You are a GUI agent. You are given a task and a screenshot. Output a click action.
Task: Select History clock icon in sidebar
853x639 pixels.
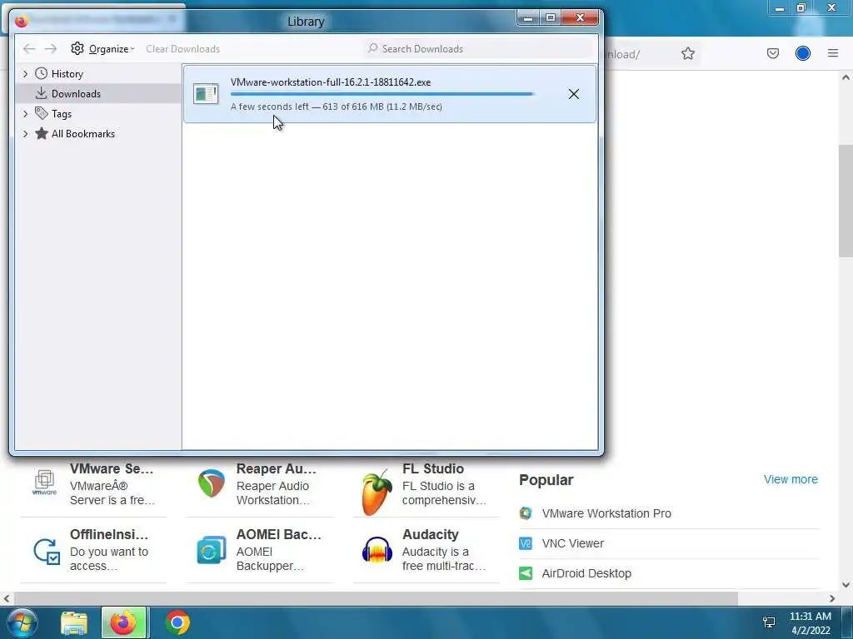[x=42, y=73]
